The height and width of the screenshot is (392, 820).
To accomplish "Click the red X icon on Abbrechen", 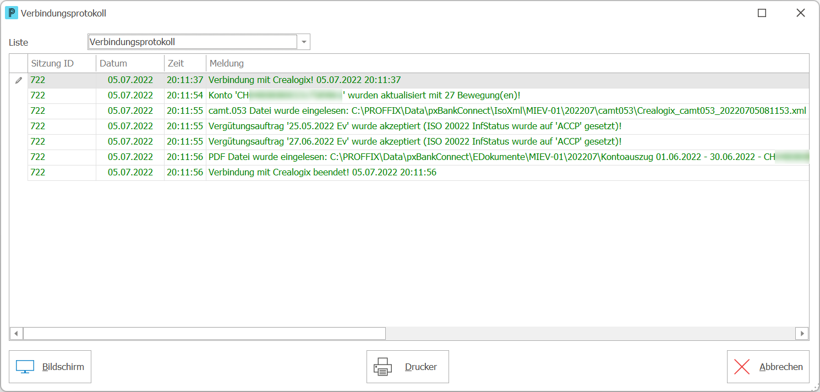I will pyautogui.click(x=742, y=367).
